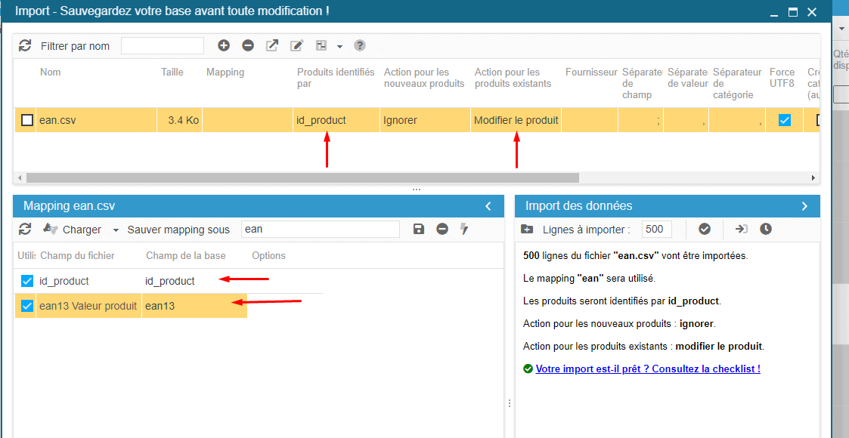This screenshot has height=438, width=849.
Task: Collapse the Mapping ean.csv panel
Action: [488, 206]
